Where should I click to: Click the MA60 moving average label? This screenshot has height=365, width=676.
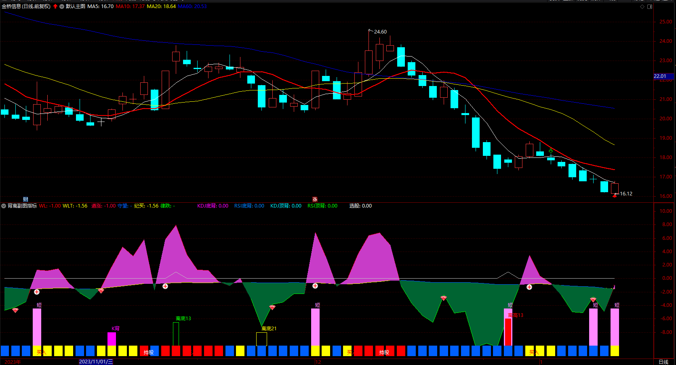point(192,6)
